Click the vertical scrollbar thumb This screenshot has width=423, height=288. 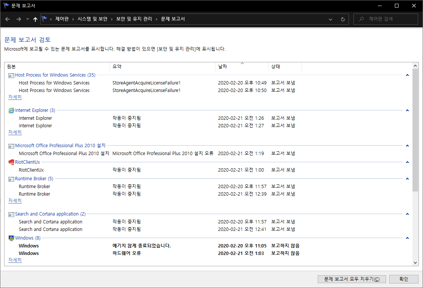[415, 130]
